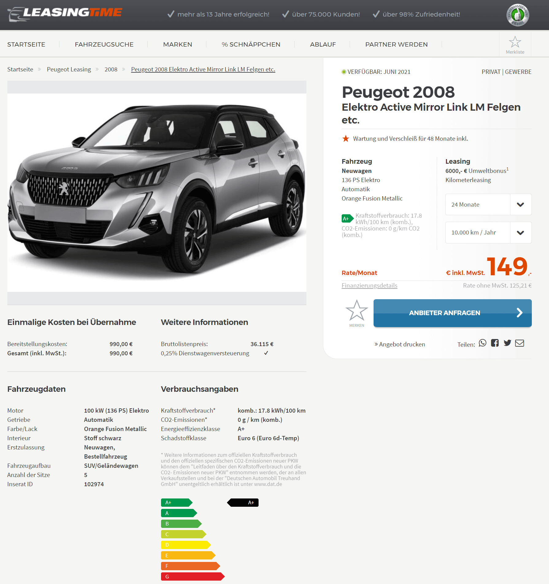Click the red G efficiency bar
The width and height of the screenshot is (549, 584).
pyautogui.click(x=193, y=577)
